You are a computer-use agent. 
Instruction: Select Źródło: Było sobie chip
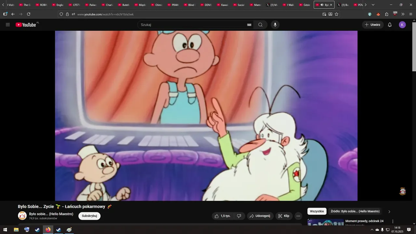[355, 211]
